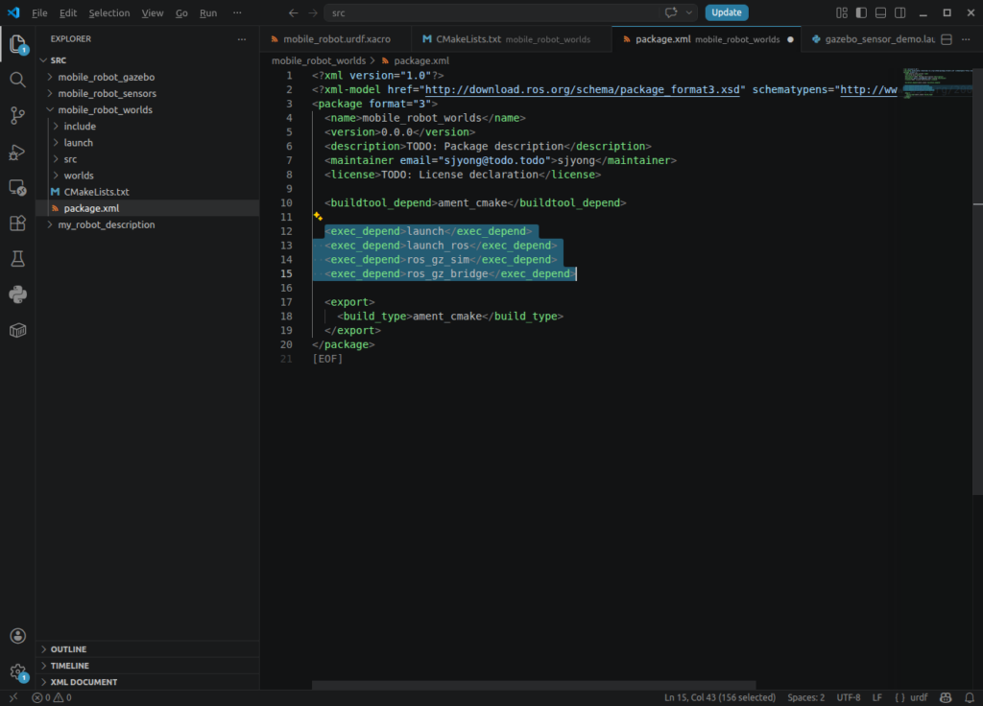Open Customize Layout icon
The height and width of the screenshot is (706, 983).
841,12
